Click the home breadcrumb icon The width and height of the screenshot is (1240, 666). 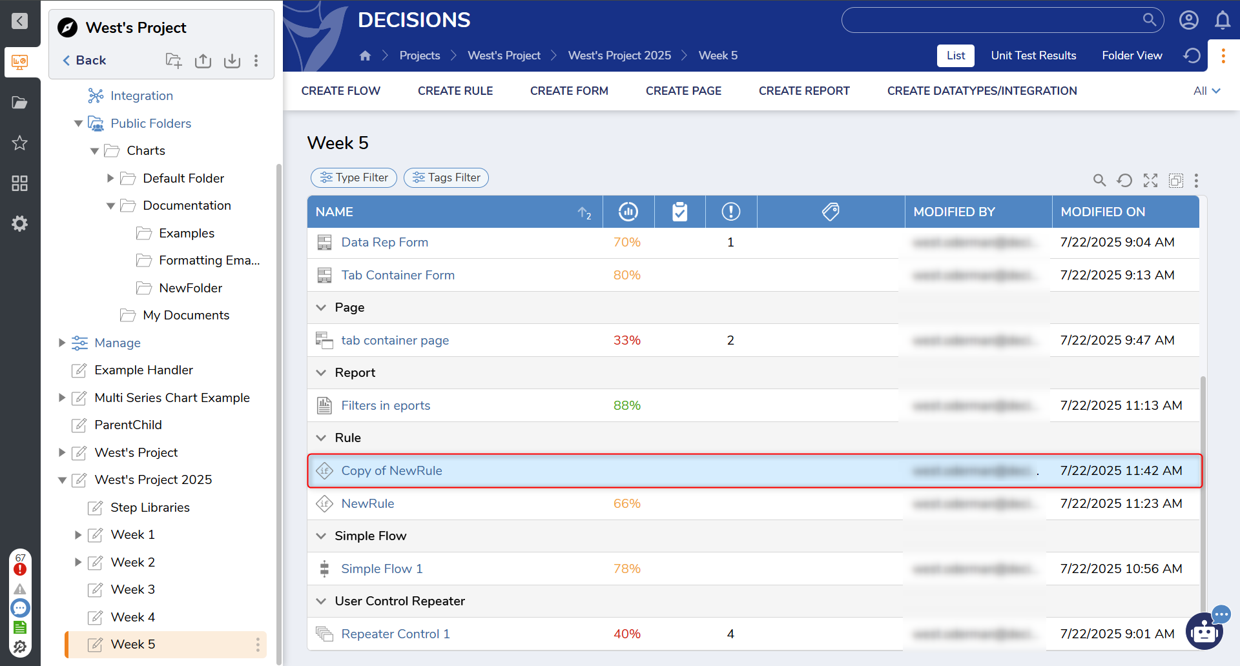click(365, 55)
